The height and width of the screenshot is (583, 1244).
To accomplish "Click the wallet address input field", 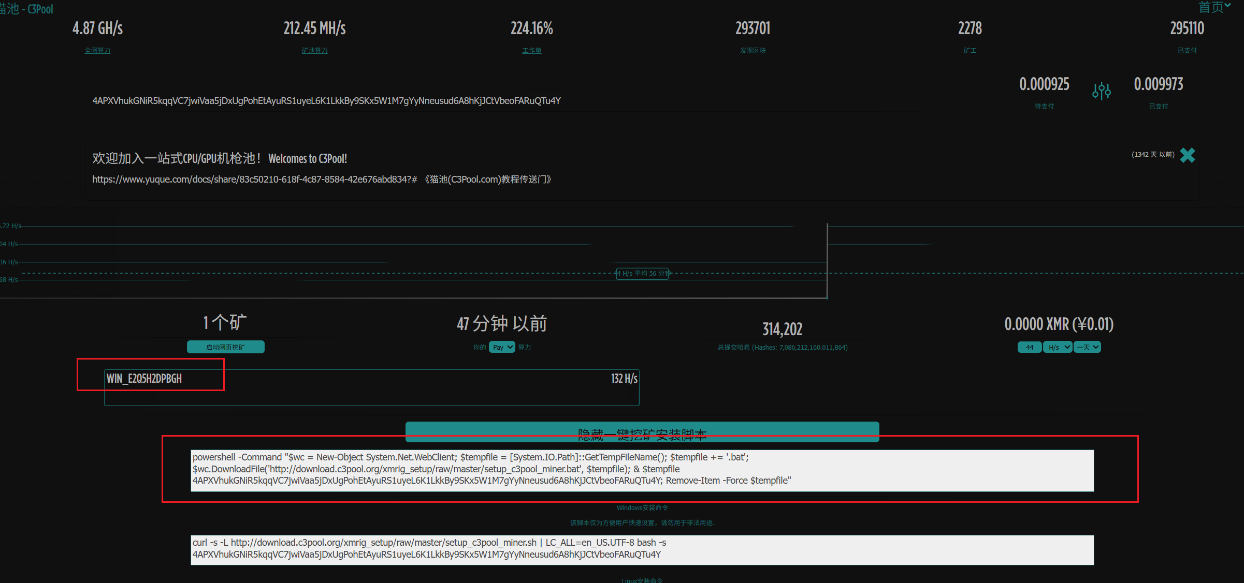I will tap(518, 101).
